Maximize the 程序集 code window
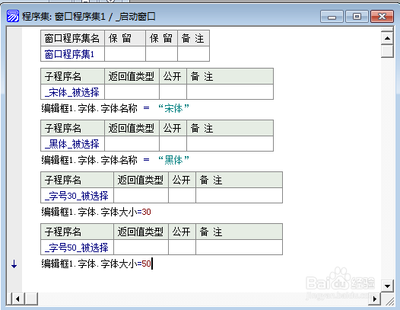400x310 pixels. click(x=357, y=17)
